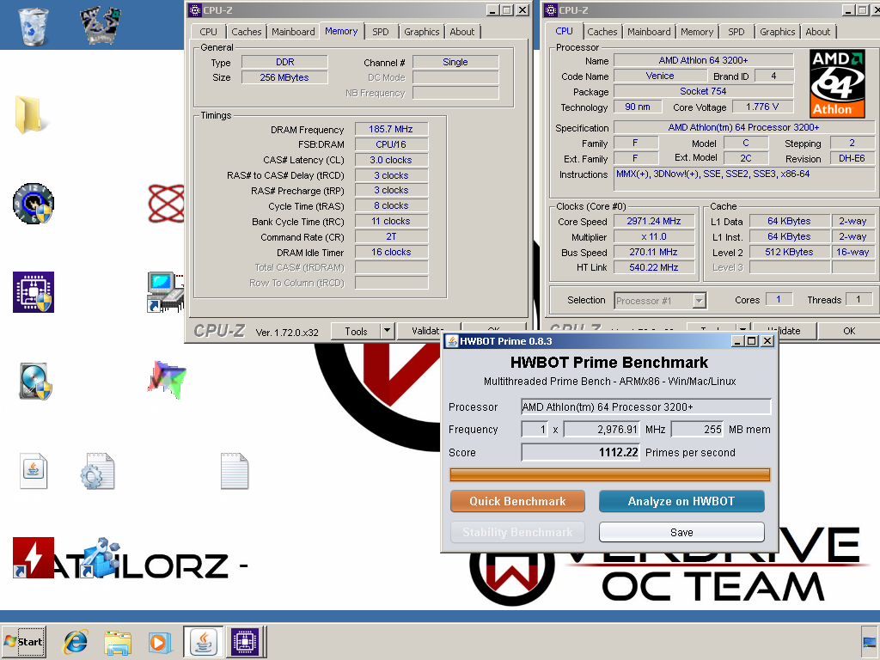Click the Bus Speed 270.11 MHz value
This screenshot has width=880, height=660.
654,252
